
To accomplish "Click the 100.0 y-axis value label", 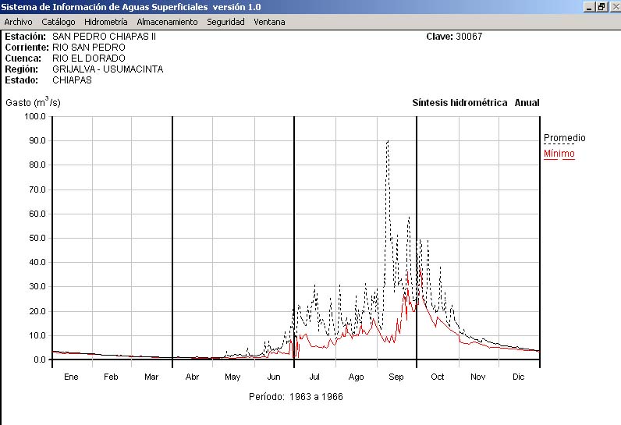I will click(x=36, y=116).
